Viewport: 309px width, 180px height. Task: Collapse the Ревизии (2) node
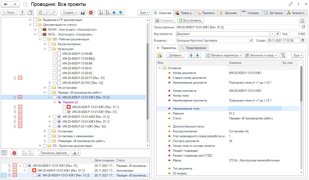[x=54, y=102]
